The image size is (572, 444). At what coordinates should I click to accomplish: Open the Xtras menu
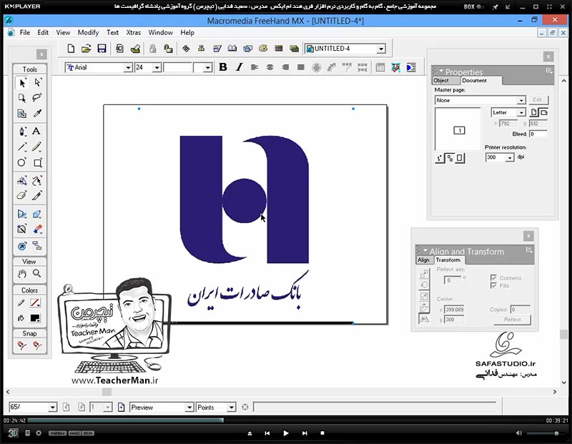click(x=134, y=32)
